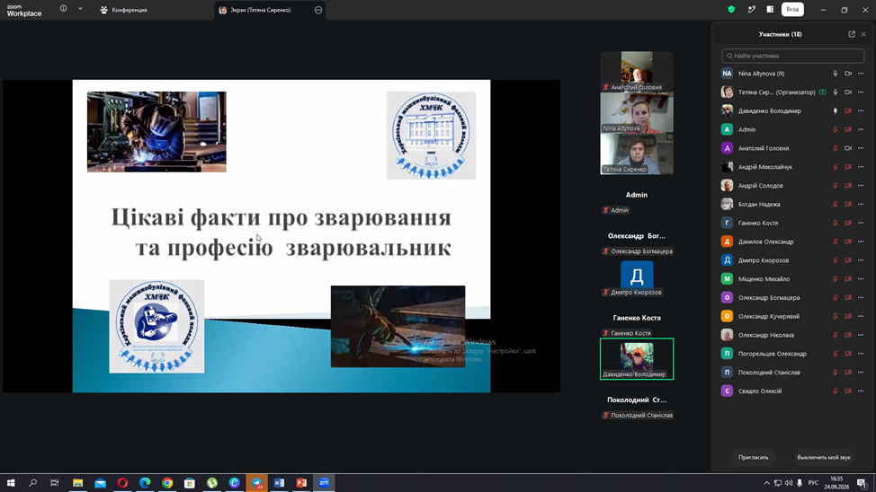Click Богдан Надежа's disabled camera icon
This screenshot has width=876, height=492.
[848, 204]
